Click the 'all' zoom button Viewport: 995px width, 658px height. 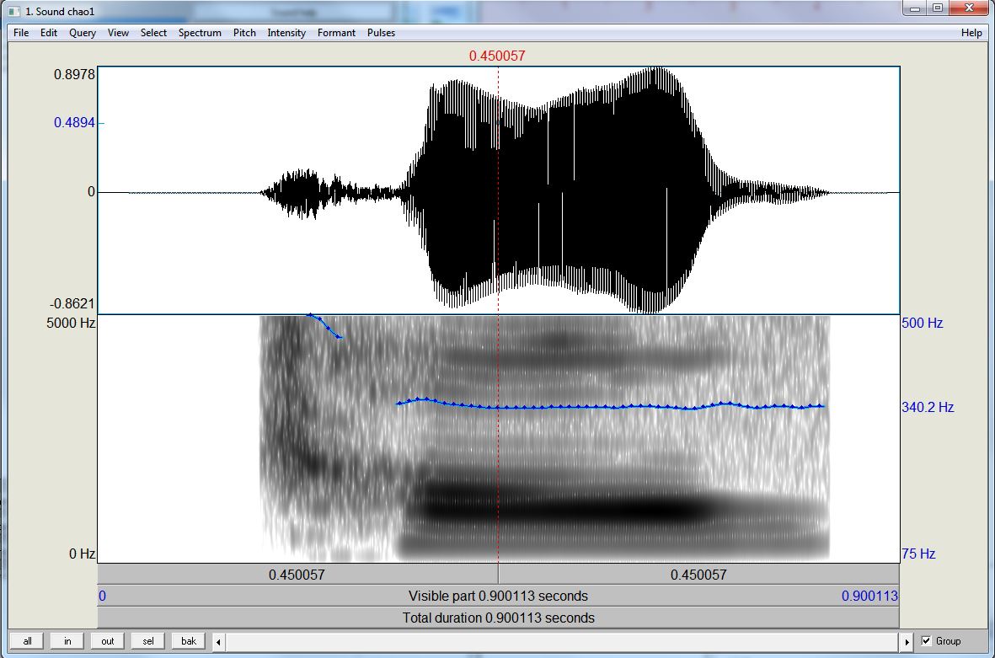pyautogui.click(x=27, y=641)
